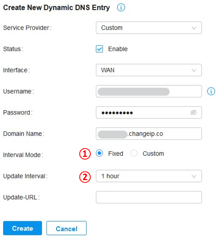
Task: Open the Interface dropdown showing WAN
Action: [x=149, y=70]
